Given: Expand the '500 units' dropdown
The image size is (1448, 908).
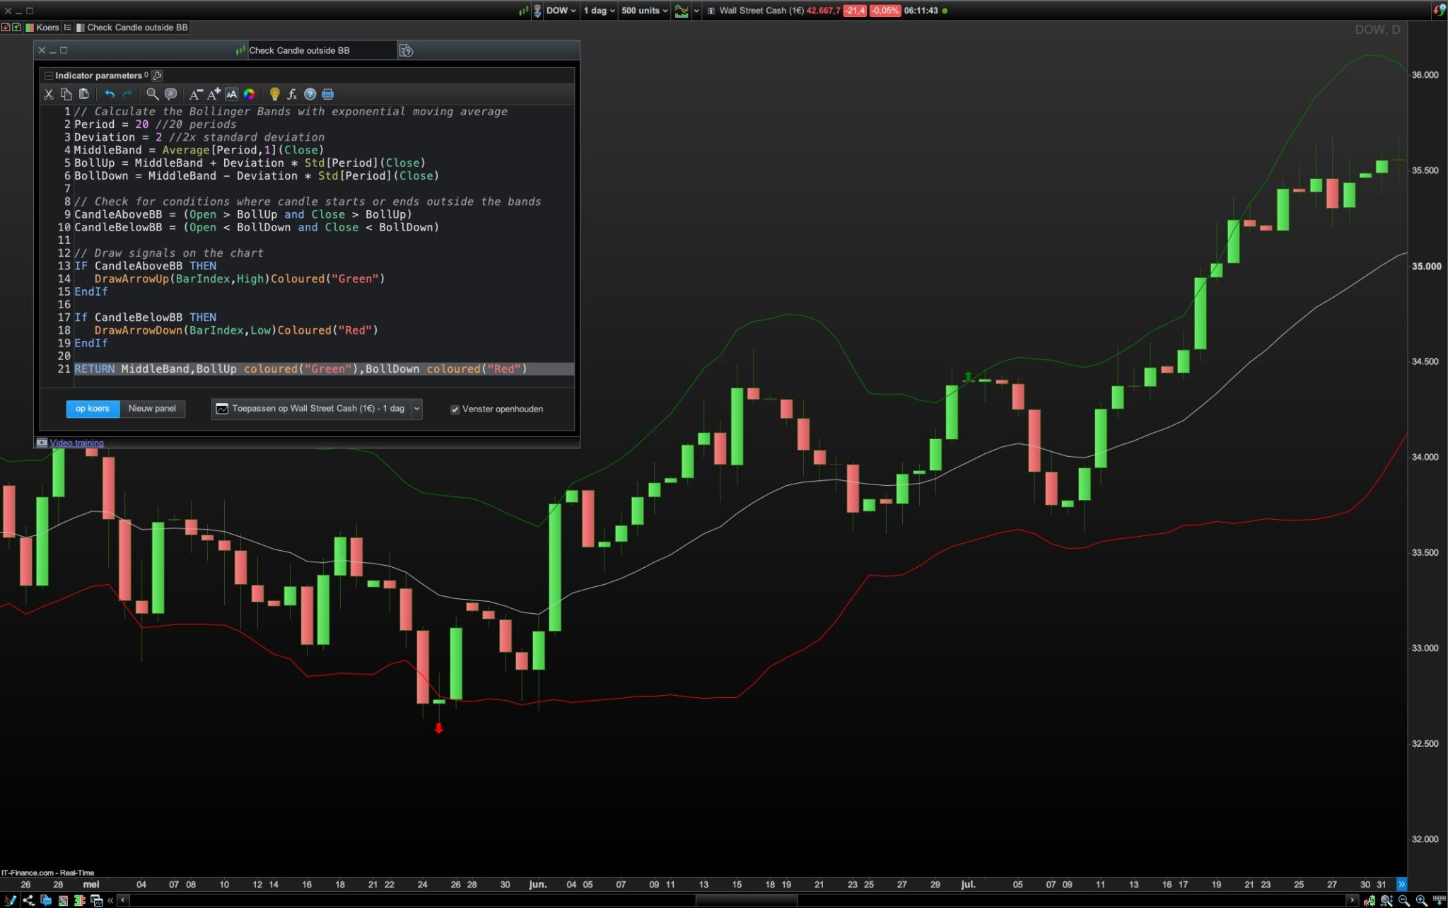Looking at the screenshot, I should click(x=644, y=11).
